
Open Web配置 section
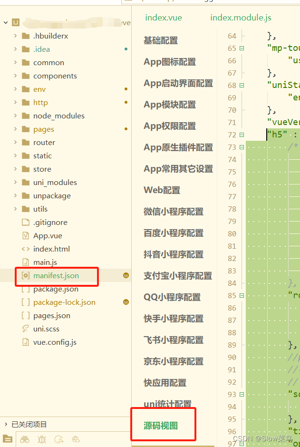point(162,190)
